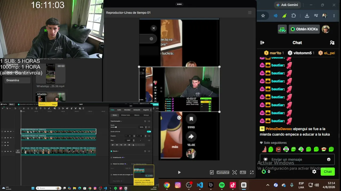
Task: Click the focus frame icon in player
Action: click(234, 172)
